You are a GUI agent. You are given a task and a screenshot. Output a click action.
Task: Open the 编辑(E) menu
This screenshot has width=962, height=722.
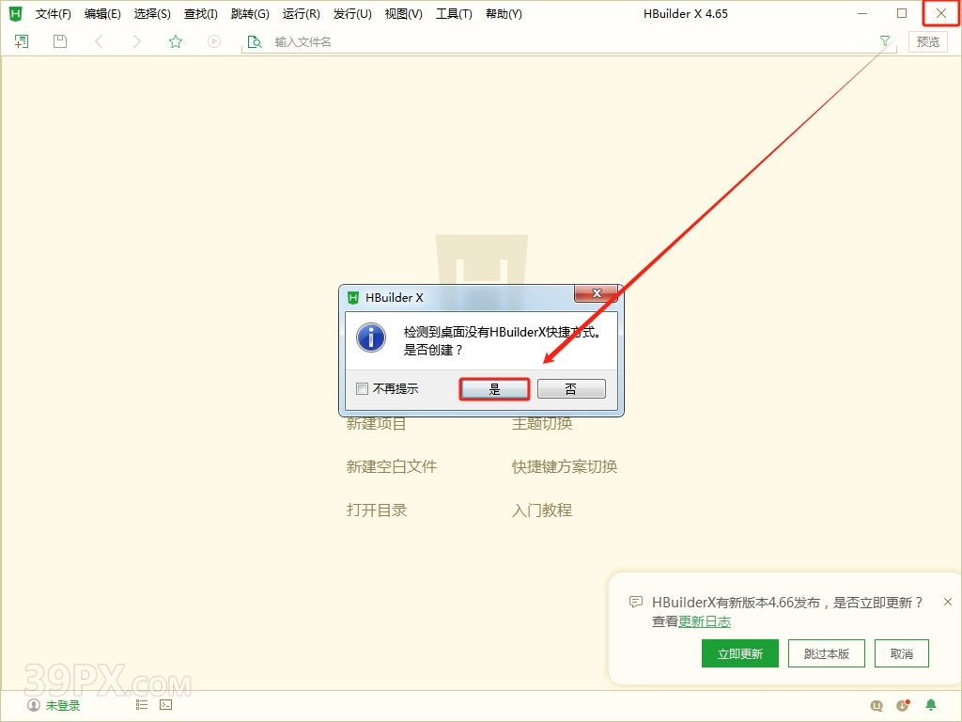pyautogui.click(x=102, y=14)
